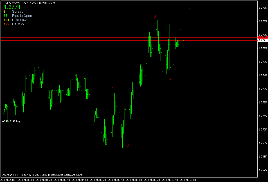This screenshot has height=182, width=268.
Task: Select wave count marker 4 on the pullback
Action: coord(170,79)
